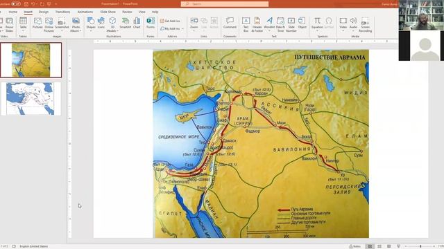Start presentation from beginning in Quick Access
This screenshot has height=249, width=444.
49,4
